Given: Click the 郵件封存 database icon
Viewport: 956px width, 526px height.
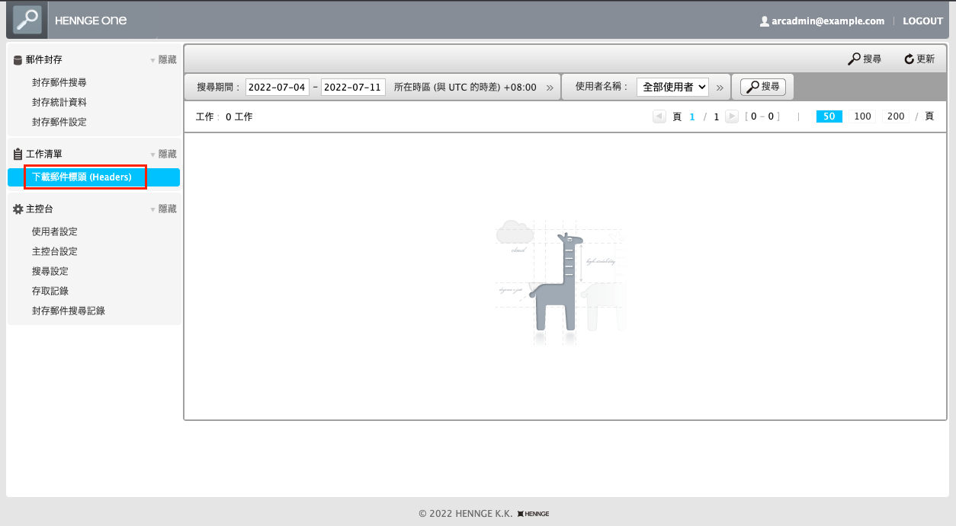Looking at the screenshot, I should [x=18, y=59].
